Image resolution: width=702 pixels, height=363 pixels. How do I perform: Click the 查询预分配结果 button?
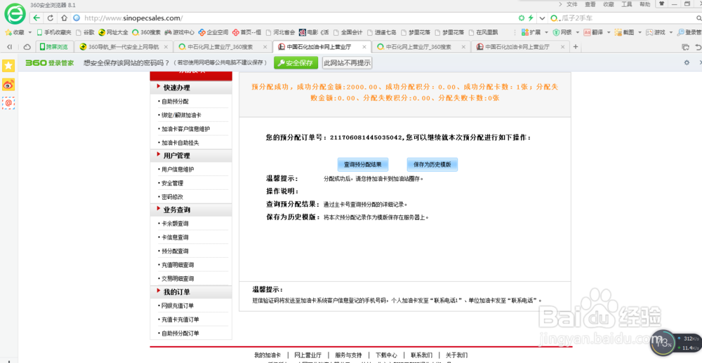coord(363,165)
